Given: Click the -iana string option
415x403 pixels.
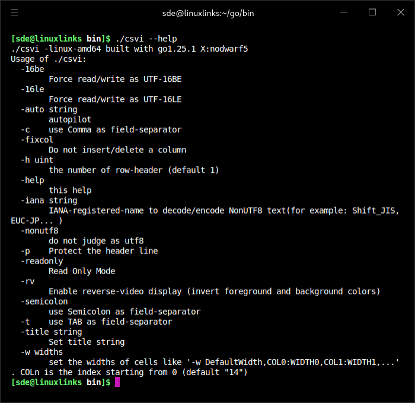Looking at the screenshot, I should 49,200.
